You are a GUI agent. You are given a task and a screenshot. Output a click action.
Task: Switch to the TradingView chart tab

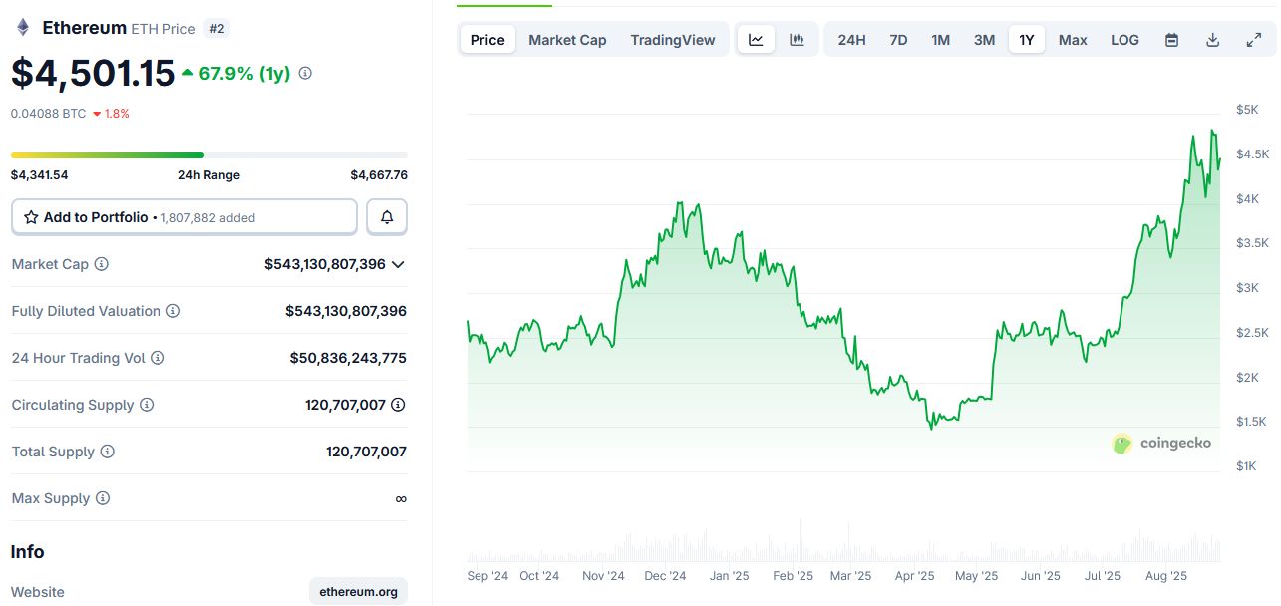pos(673,40)
